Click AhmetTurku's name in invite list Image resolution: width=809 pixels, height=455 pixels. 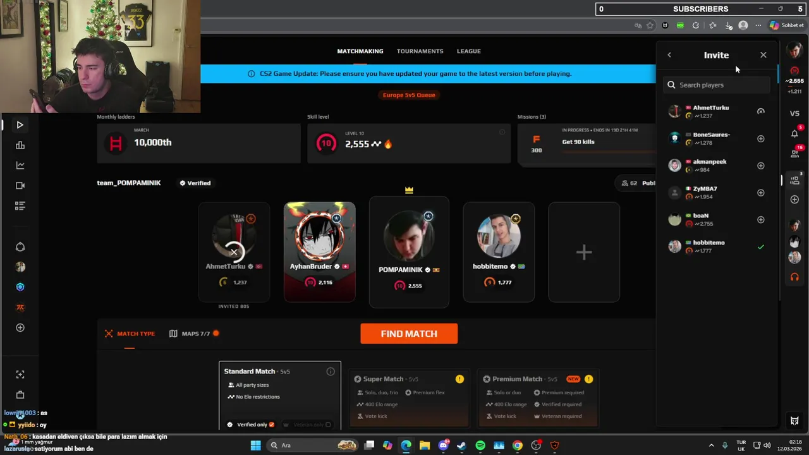point(711,108)
